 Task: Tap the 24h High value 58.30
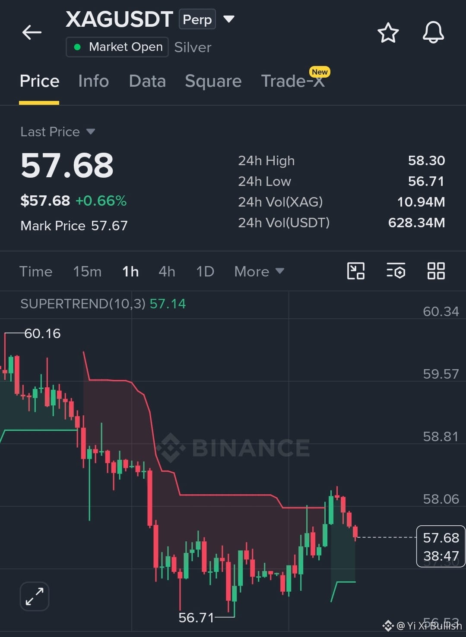pyautogui.click(x=426, y=160)
